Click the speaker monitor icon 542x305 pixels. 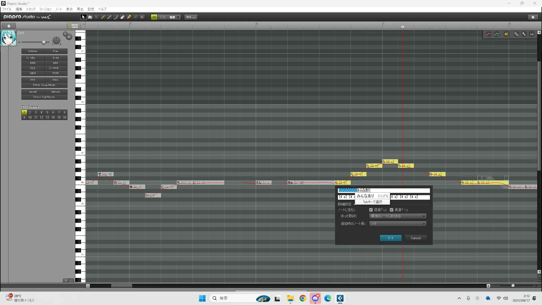[x=506, y=34]
